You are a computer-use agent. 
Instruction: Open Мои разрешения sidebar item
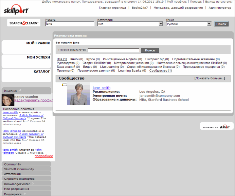click(26, 189)
